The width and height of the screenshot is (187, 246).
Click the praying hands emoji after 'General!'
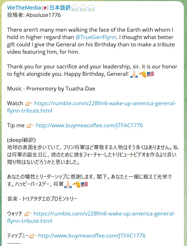[134, 74]
